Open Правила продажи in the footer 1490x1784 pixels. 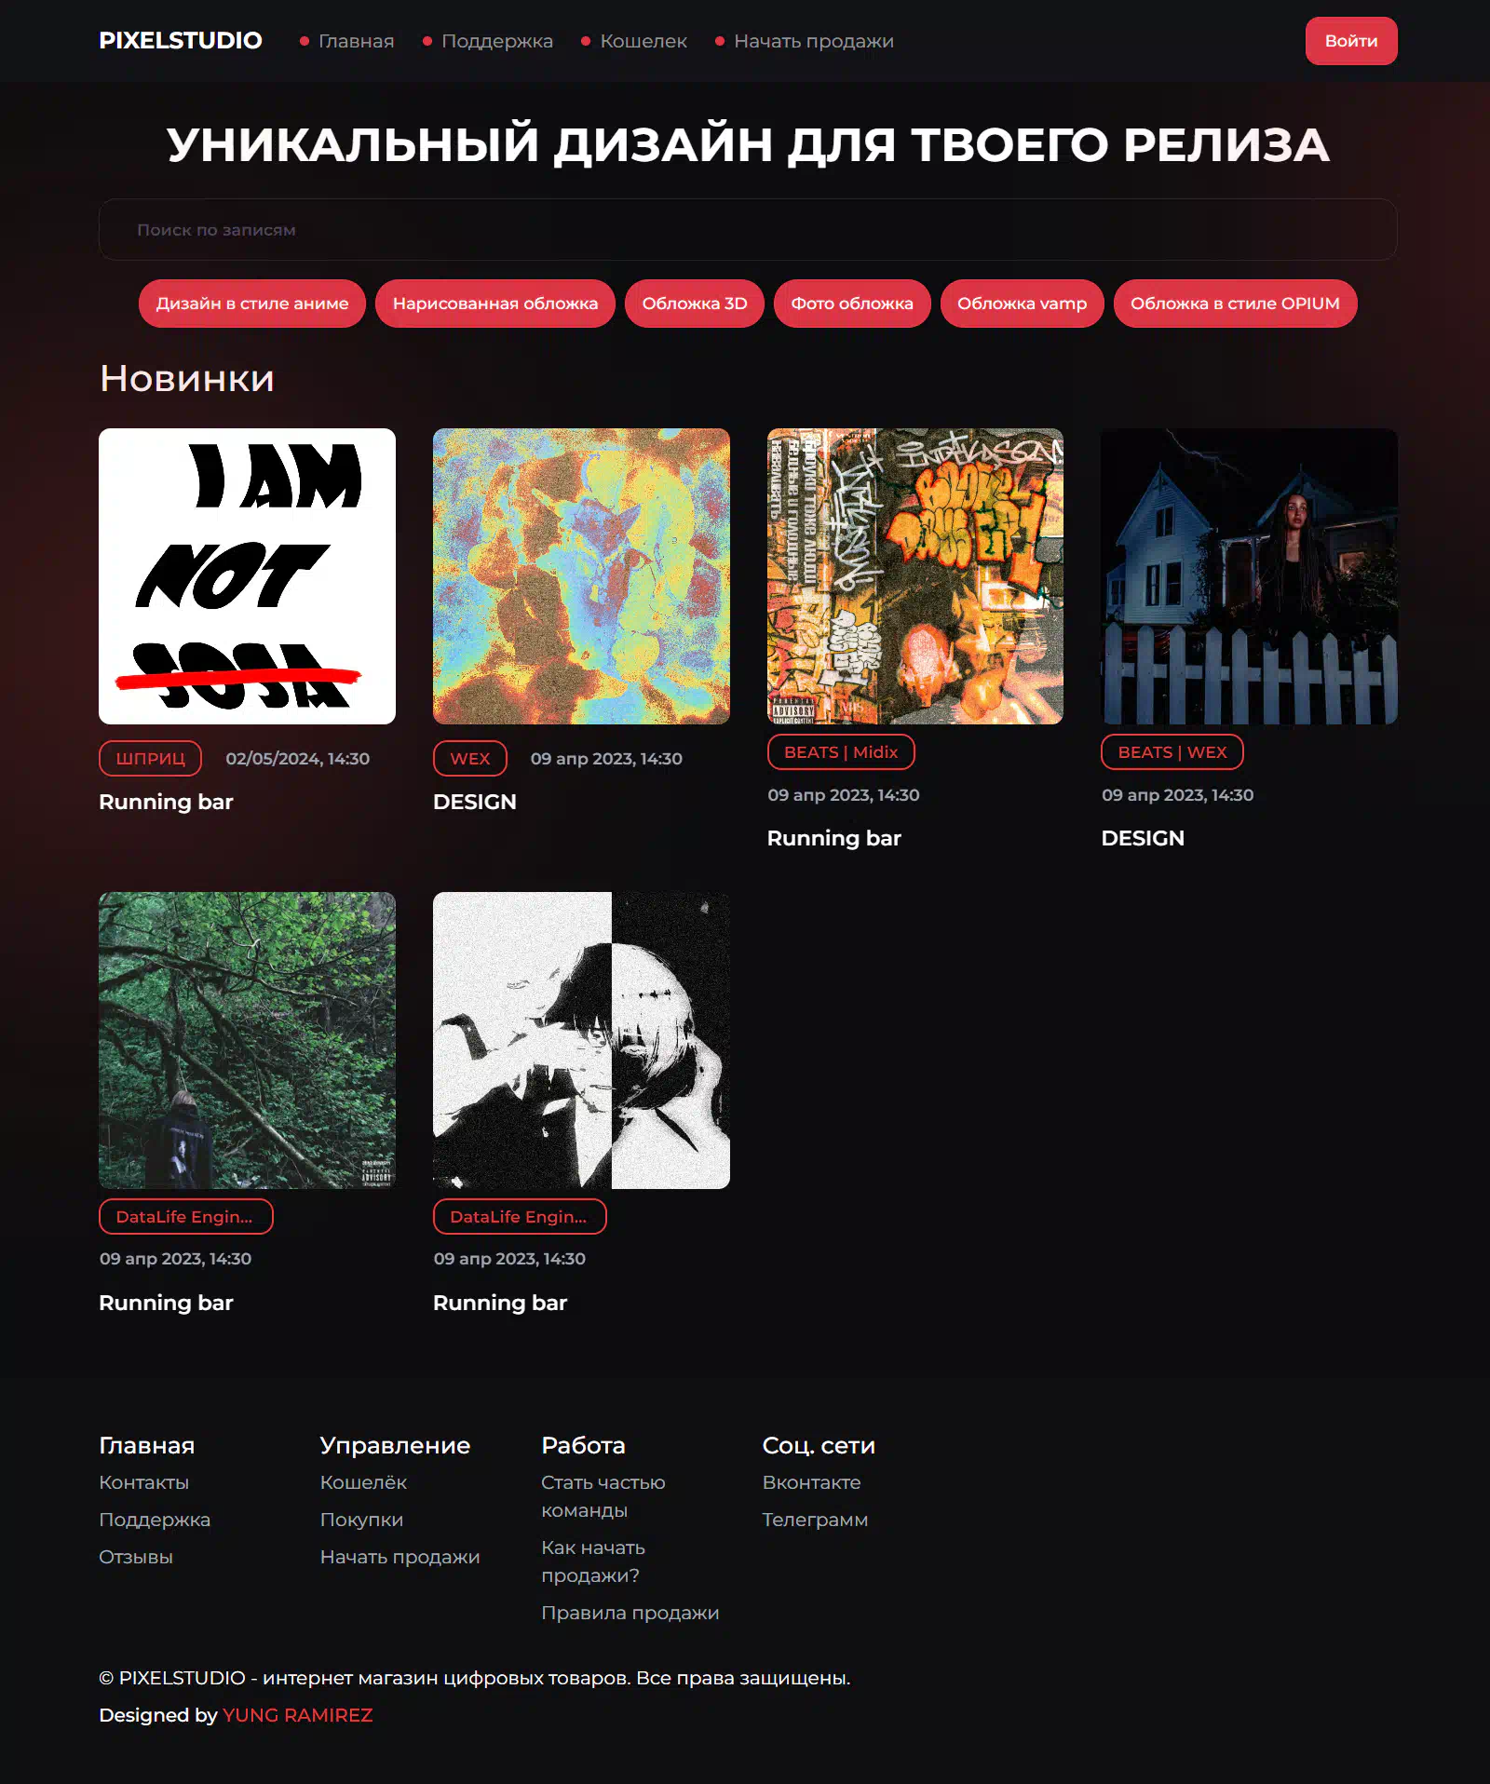click(630, 1613)
